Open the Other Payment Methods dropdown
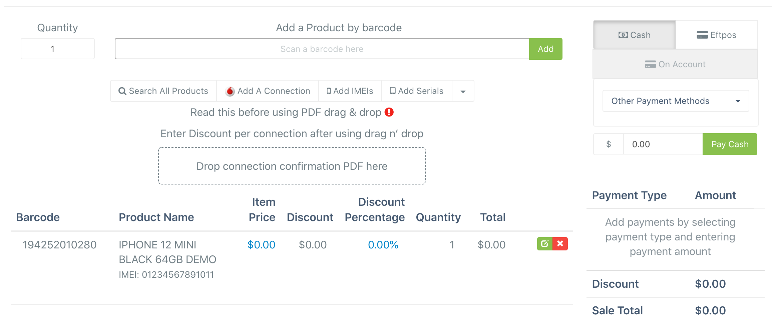The image size is (776, 321). [x=676, y=101]
